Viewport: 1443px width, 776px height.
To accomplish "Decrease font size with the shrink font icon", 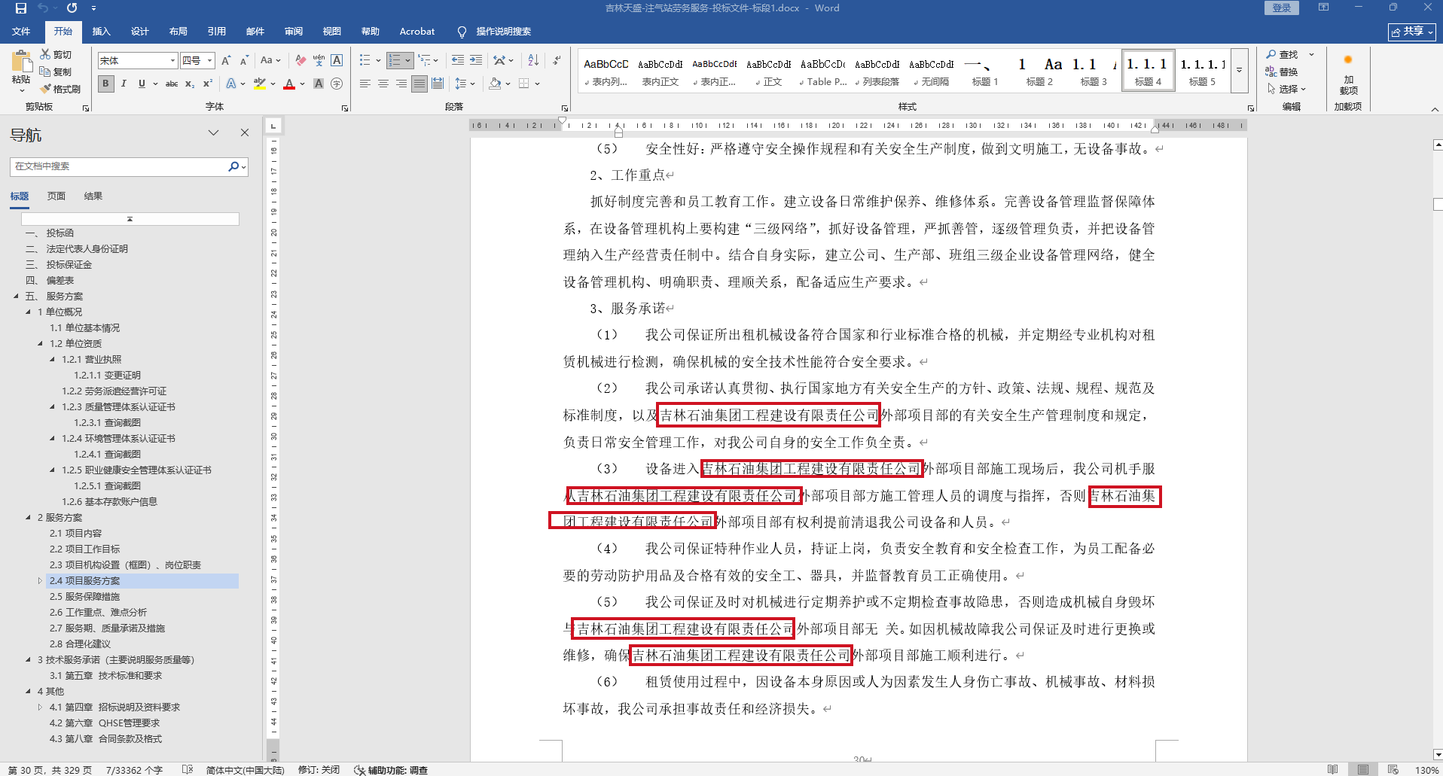I will pos(244,60).
